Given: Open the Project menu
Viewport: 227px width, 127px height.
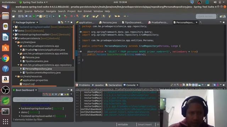Looking at the screenshot, I should point(71,11).
